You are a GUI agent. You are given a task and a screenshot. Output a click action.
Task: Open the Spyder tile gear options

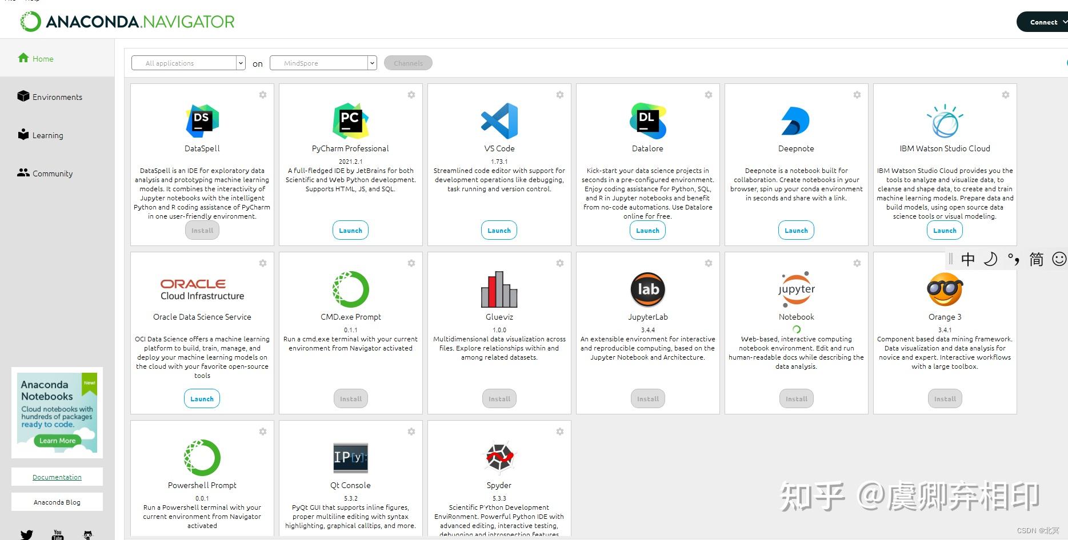point(560,432)
